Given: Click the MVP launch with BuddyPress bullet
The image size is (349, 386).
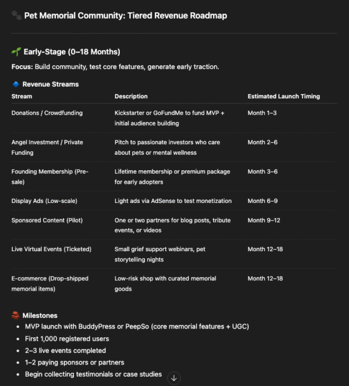Looking at the screenshot, I should pos(137,327).
